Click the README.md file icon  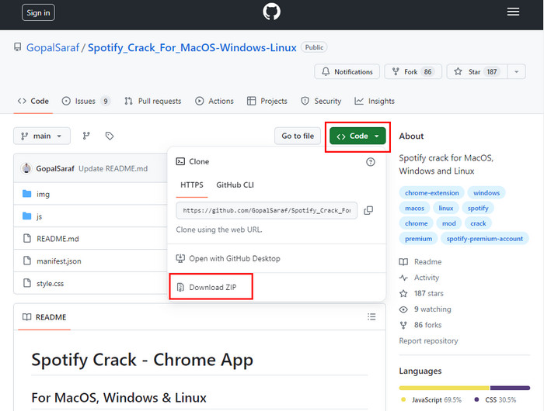pos(26,238)
